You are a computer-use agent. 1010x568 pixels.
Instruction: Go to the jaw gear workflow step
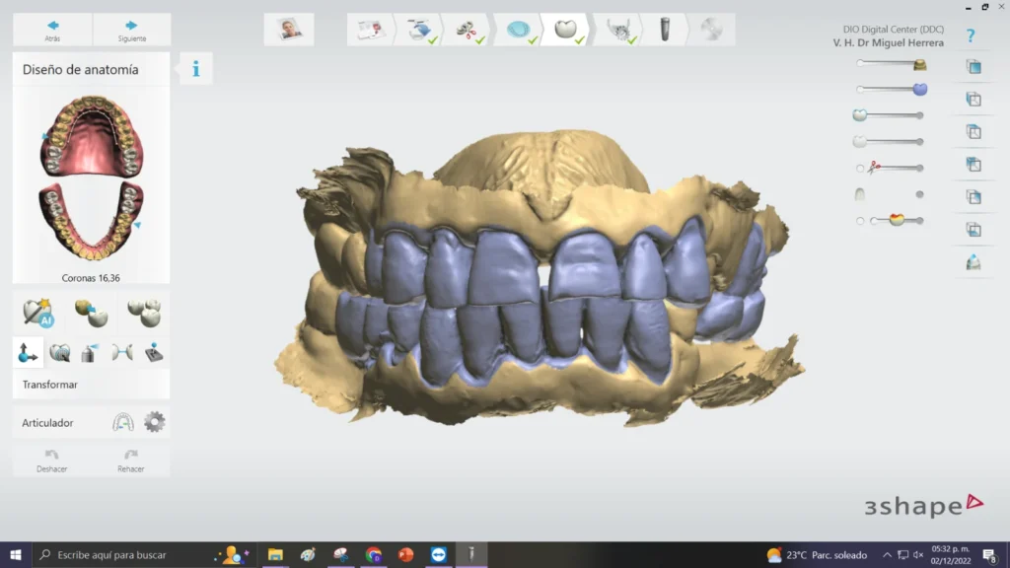[x=619, y=30]
